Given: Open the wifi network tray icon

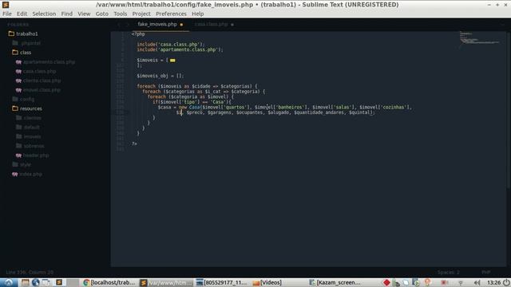Looking at the screenshot, I should [461, 283].
